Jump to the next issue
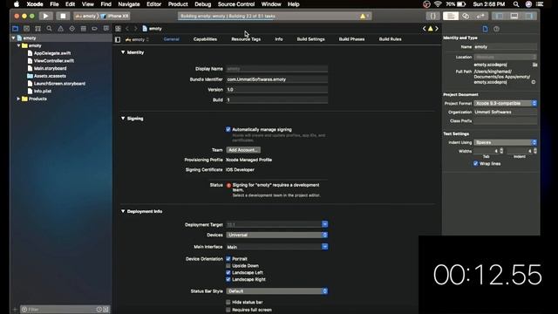The height and width of the screenshot is (314, 558). point(437,29)
